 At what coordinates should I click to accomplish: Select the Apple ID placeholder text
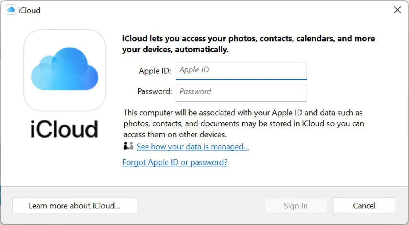coord(194,70)
